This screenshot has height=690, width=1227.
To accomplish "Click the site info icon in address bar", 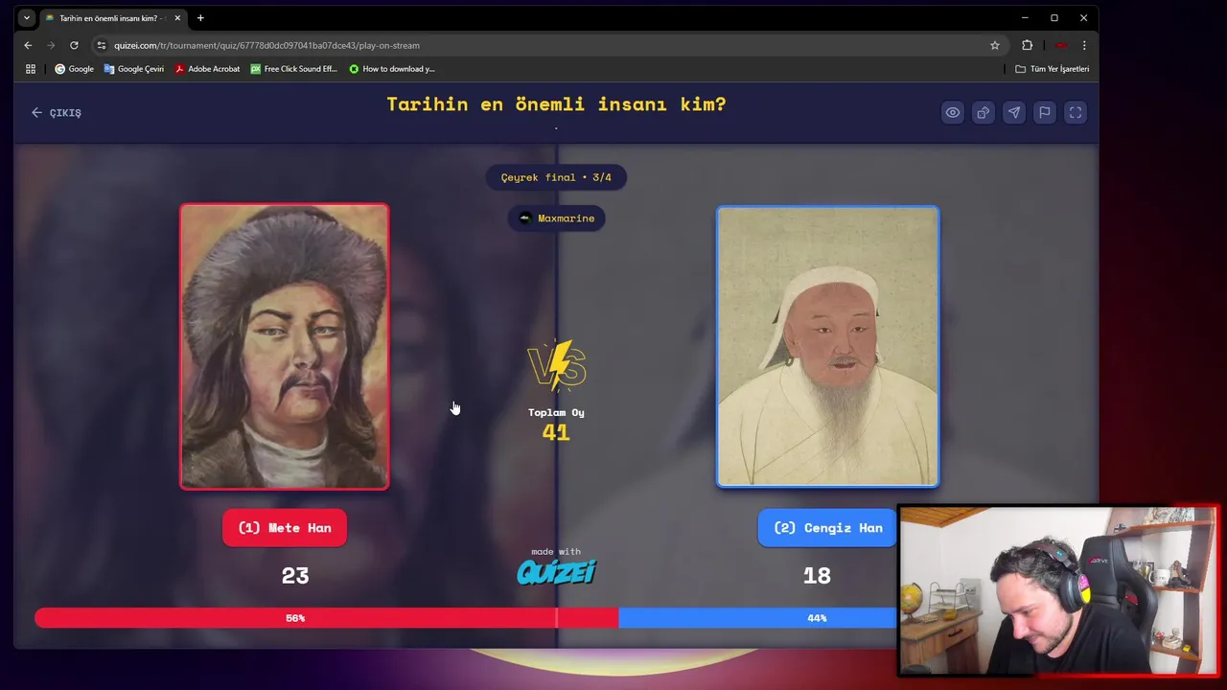I will click(x=101, y=45).
